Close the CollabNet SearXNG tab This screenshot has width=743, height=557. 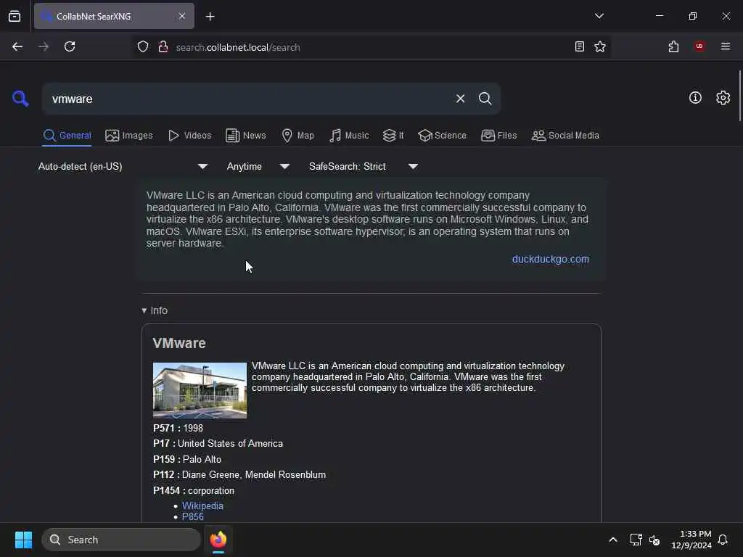pos(182,16)
